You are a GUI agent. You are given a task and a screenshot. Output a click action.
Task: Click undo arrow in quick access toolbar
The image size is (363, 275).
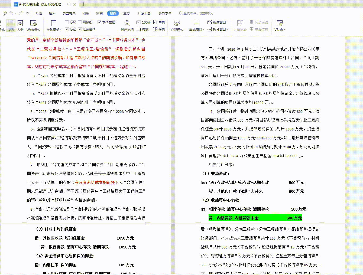[11, 12]
